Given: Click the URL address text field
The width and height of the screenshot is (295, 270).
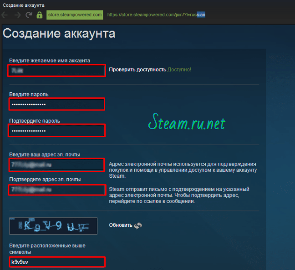Looking at the screenshot, I should pyautogui.click(x=156, y=15).
